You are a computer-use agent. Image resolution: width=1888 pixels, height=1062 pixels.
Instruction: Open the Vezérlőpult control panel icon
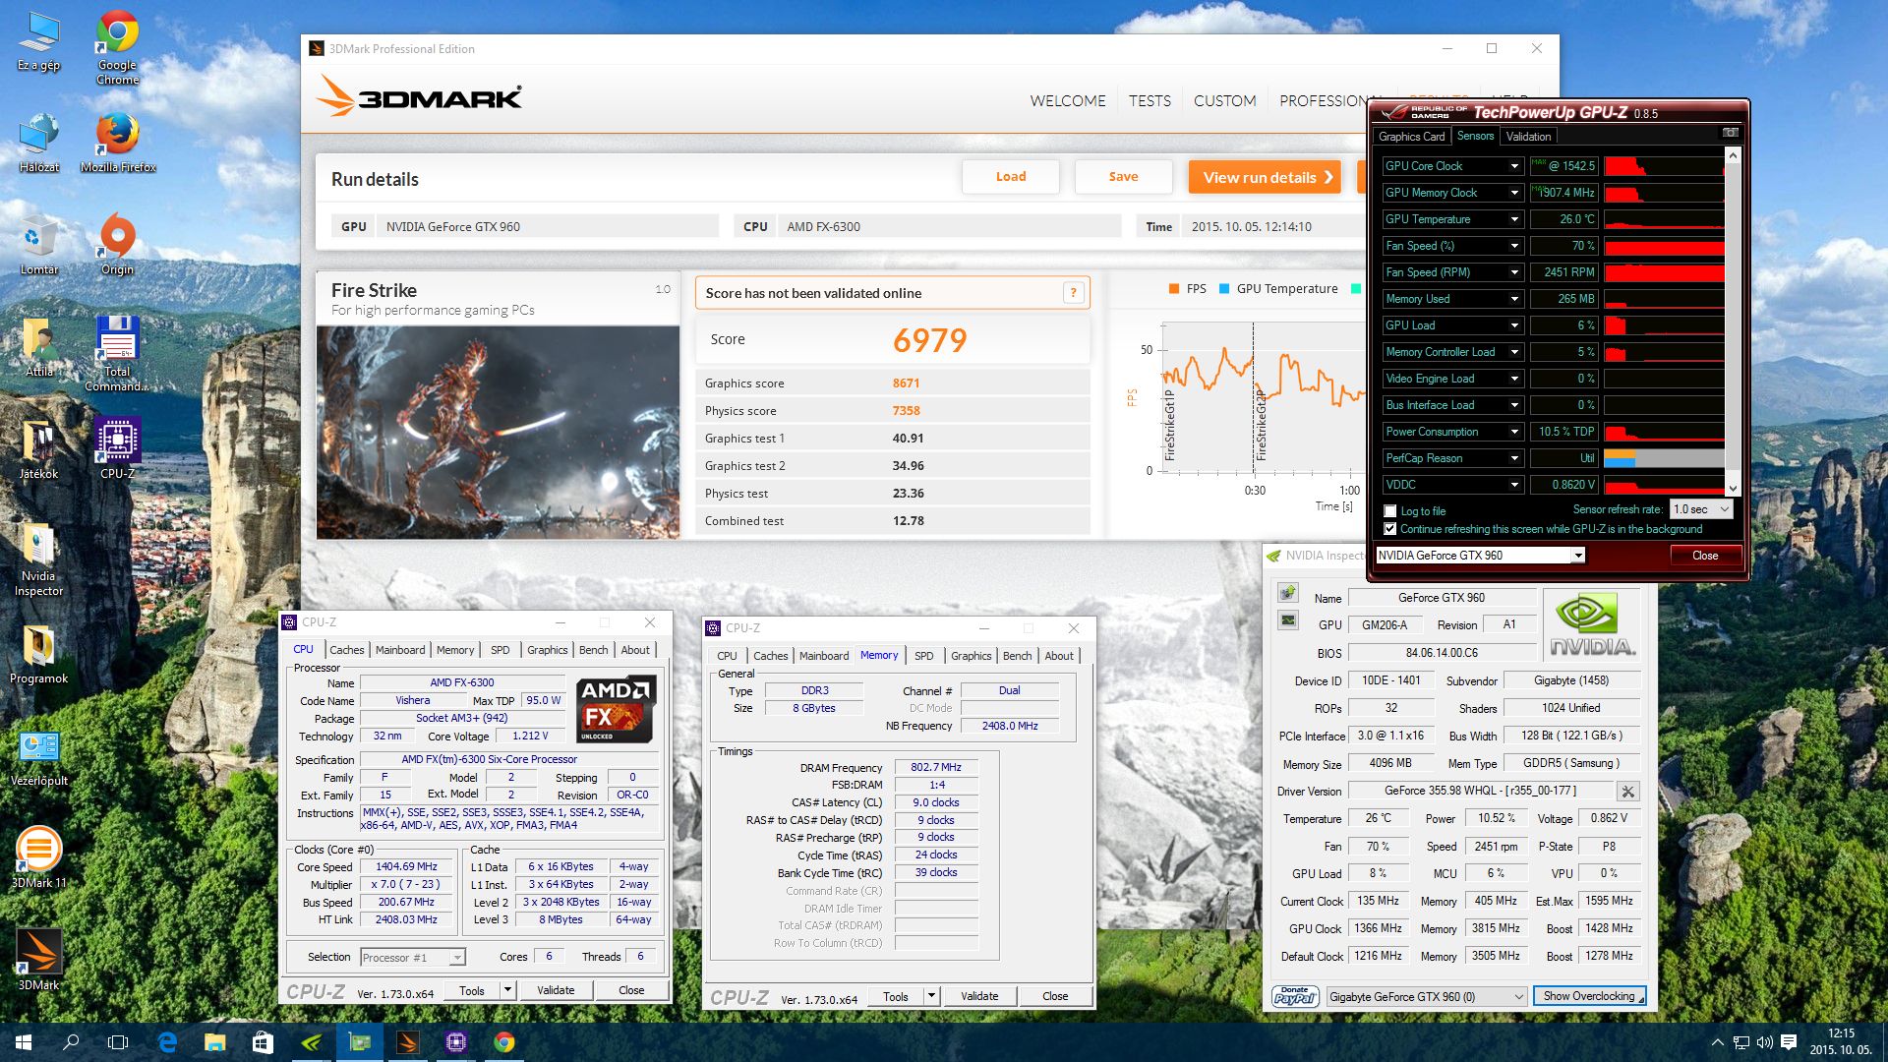click(38, 757)
